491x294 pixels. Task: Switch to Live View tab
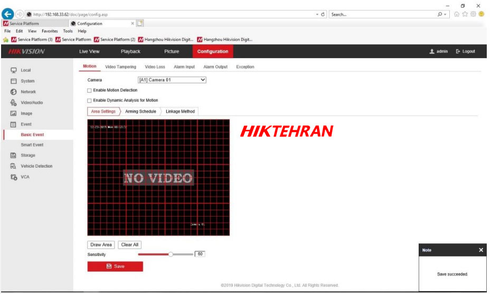pyautogui.click(x=89, y=51)
